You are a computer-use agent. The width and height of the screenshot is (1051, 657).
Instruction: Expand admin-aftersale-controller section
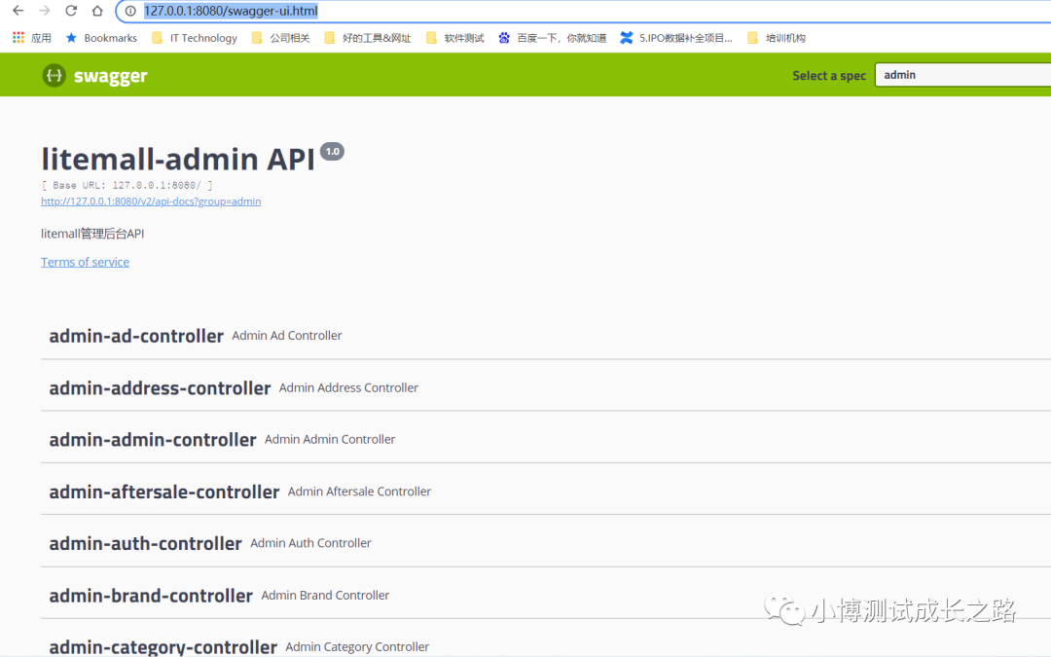546,492
